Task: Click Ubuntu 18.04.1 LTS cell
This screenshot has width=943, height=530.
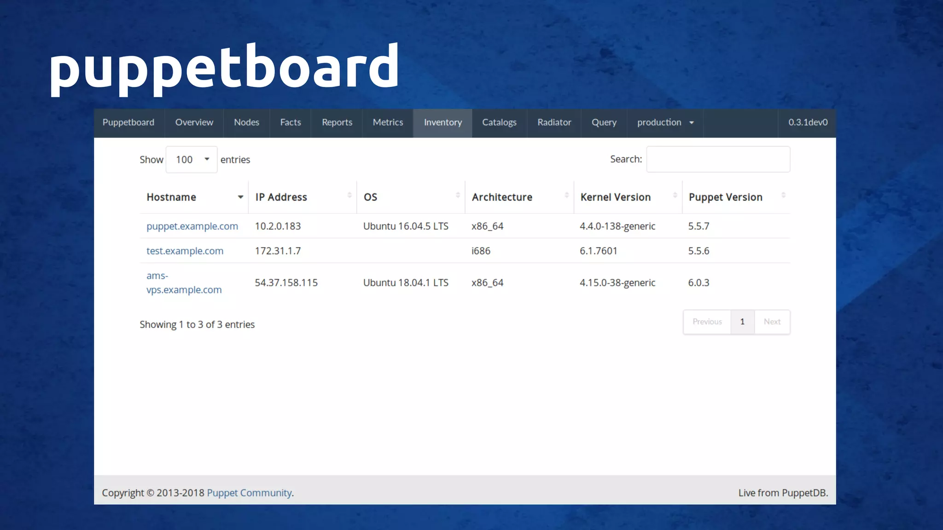Action: tap(406, 283)
